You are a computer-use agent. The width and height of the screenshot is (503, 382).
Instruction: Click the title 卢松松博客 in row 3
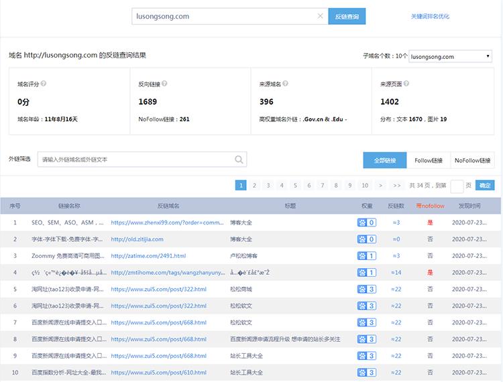click(243, 256)
